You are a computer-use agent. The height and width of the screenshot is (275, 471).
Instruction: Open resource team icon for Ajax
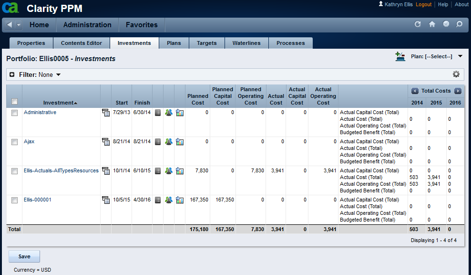point(168,142)
